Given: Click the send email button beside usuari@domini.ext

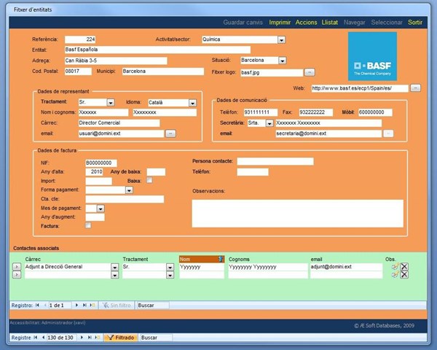Looking at the screenshot, I should (170, 133).
